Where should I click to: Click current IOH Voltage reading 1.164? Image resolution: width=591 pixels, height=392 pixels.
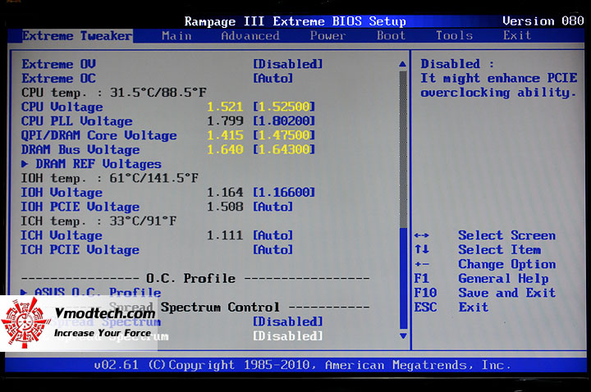pos(225,193)
